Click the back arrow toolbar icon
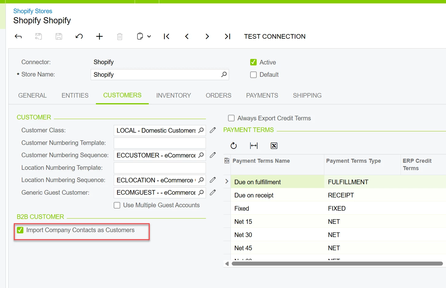Image resolution: width=446 pixels, height=288 pixels. pos(18,37)
